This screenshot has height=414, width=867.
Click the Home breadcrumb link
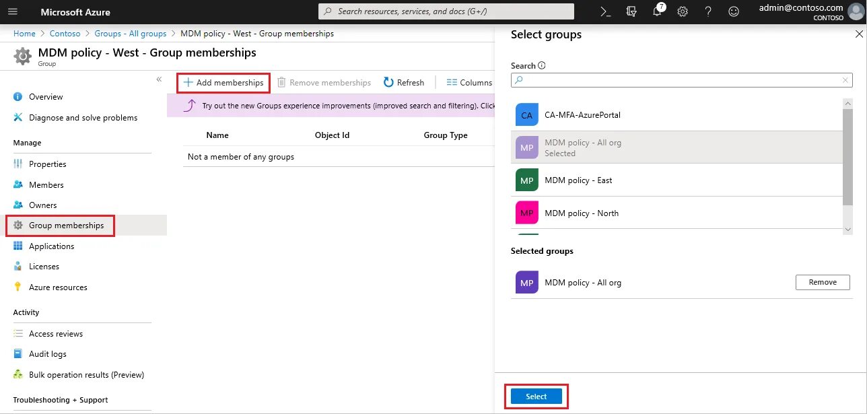coord(24,34)
